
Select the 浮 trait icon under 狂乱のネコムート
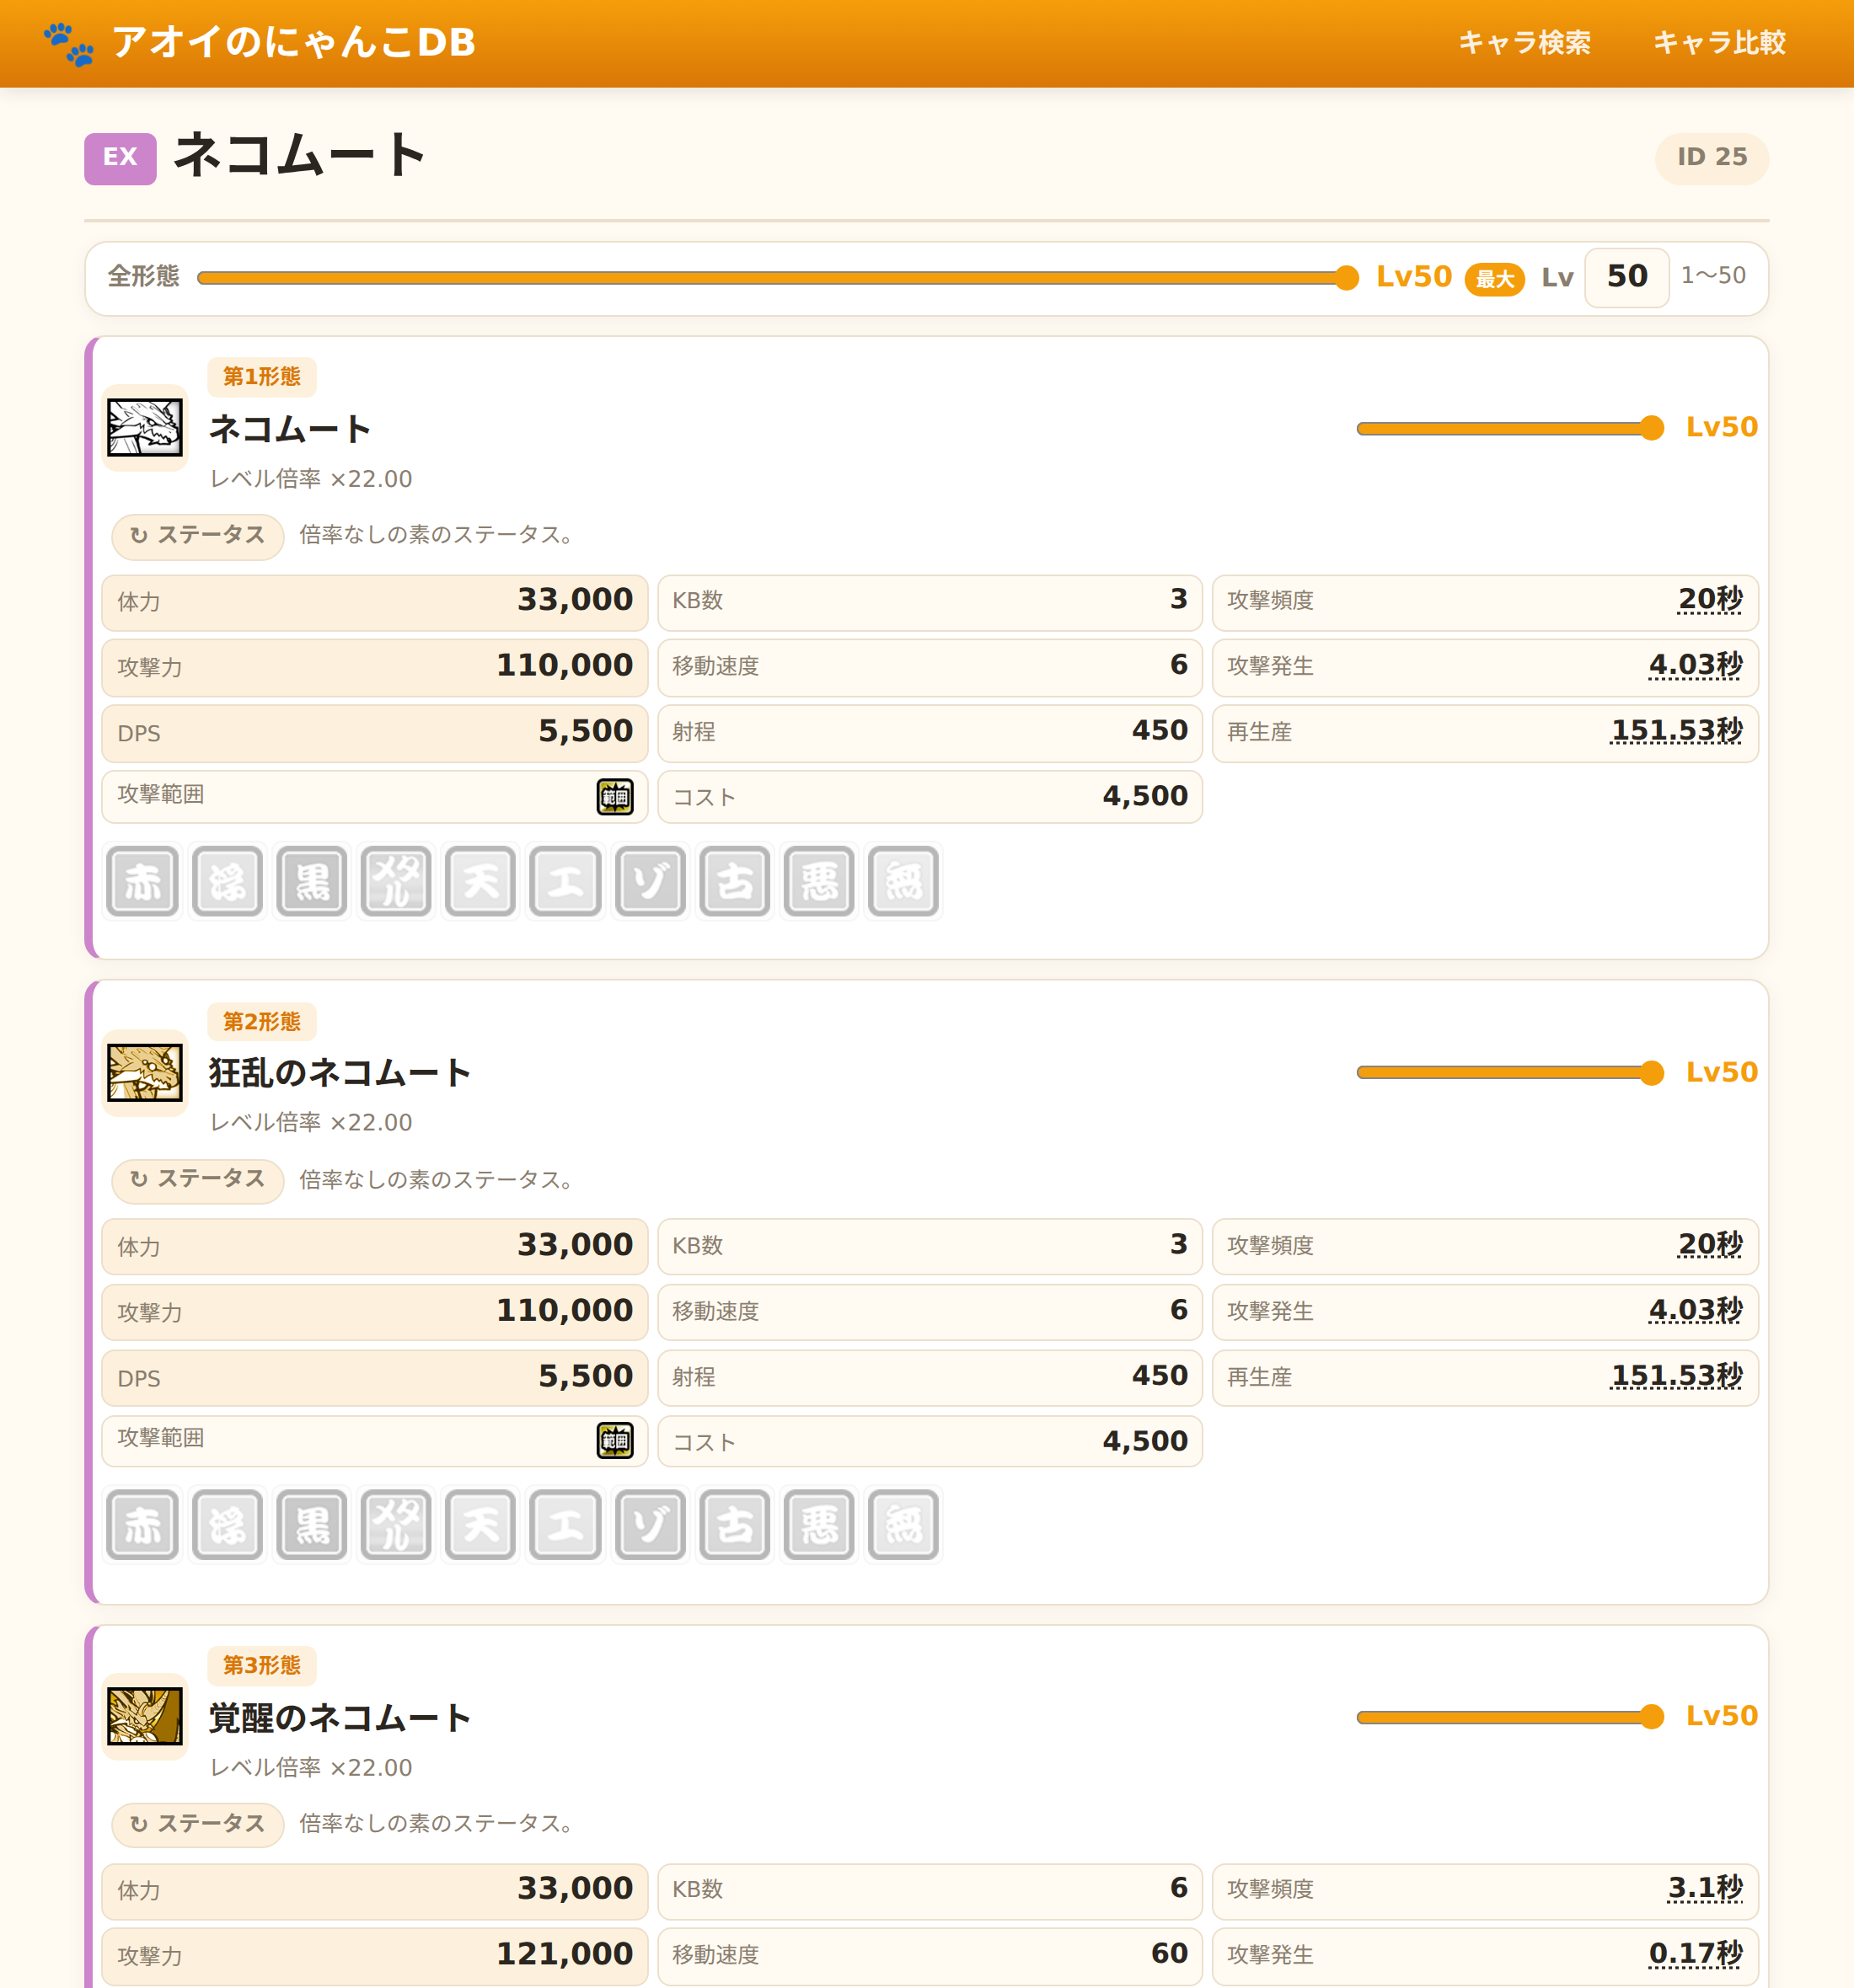pyautogui.click(x=228, y=1525)
